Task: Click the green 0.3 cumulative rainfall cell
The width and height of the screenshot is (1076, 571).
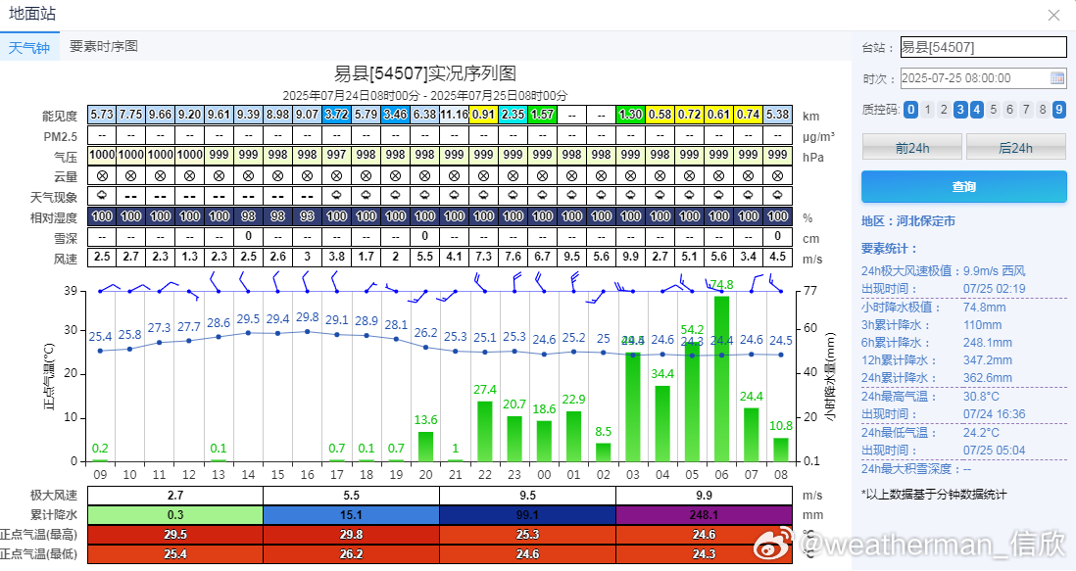Action: click(x=175, y=515)
